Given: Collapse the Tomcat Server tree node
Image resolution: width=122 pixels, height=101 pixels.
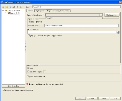Looking at the screenshot, I should [x=3, y=11].
